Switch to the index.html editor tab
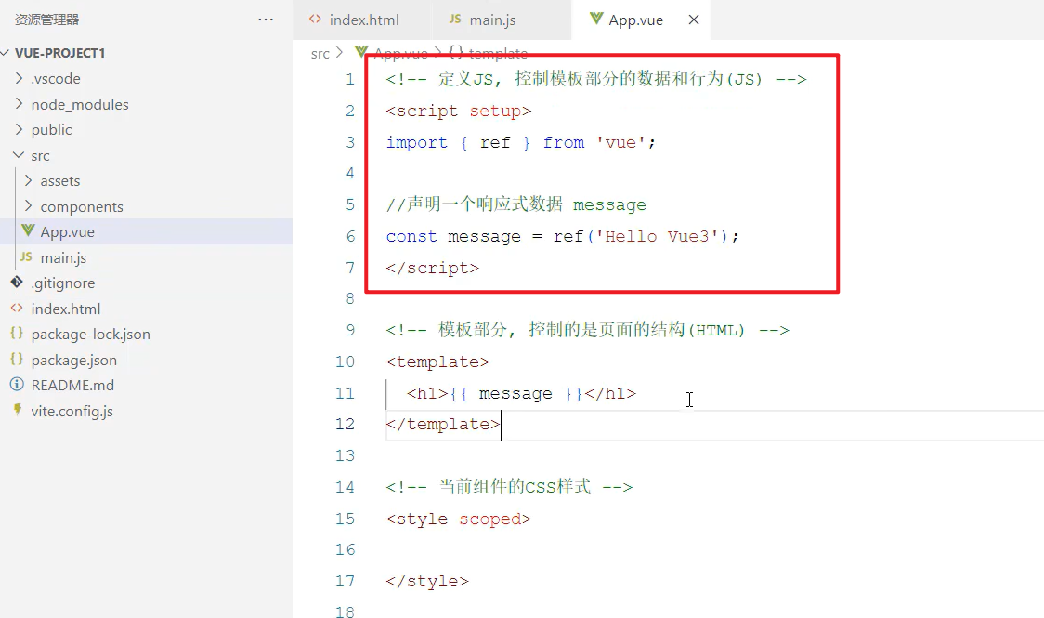 tap(362, 20)
